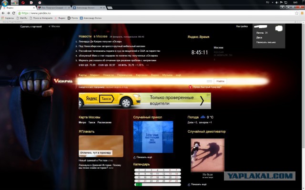Open the Погода weather heading

(x=193, y=117)
